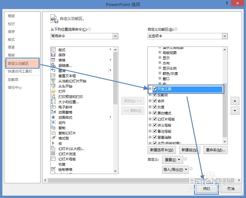
Task: Select the 高级 options category
Action: (x=11, y=55)
